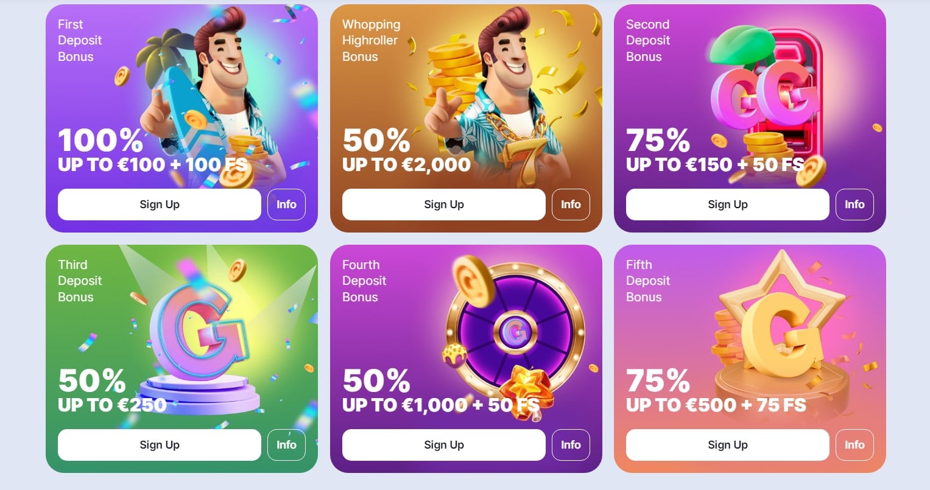Sign up for the First Deposit Bonus
Viewport: 930px width, 490px height.
click(160, 205)
